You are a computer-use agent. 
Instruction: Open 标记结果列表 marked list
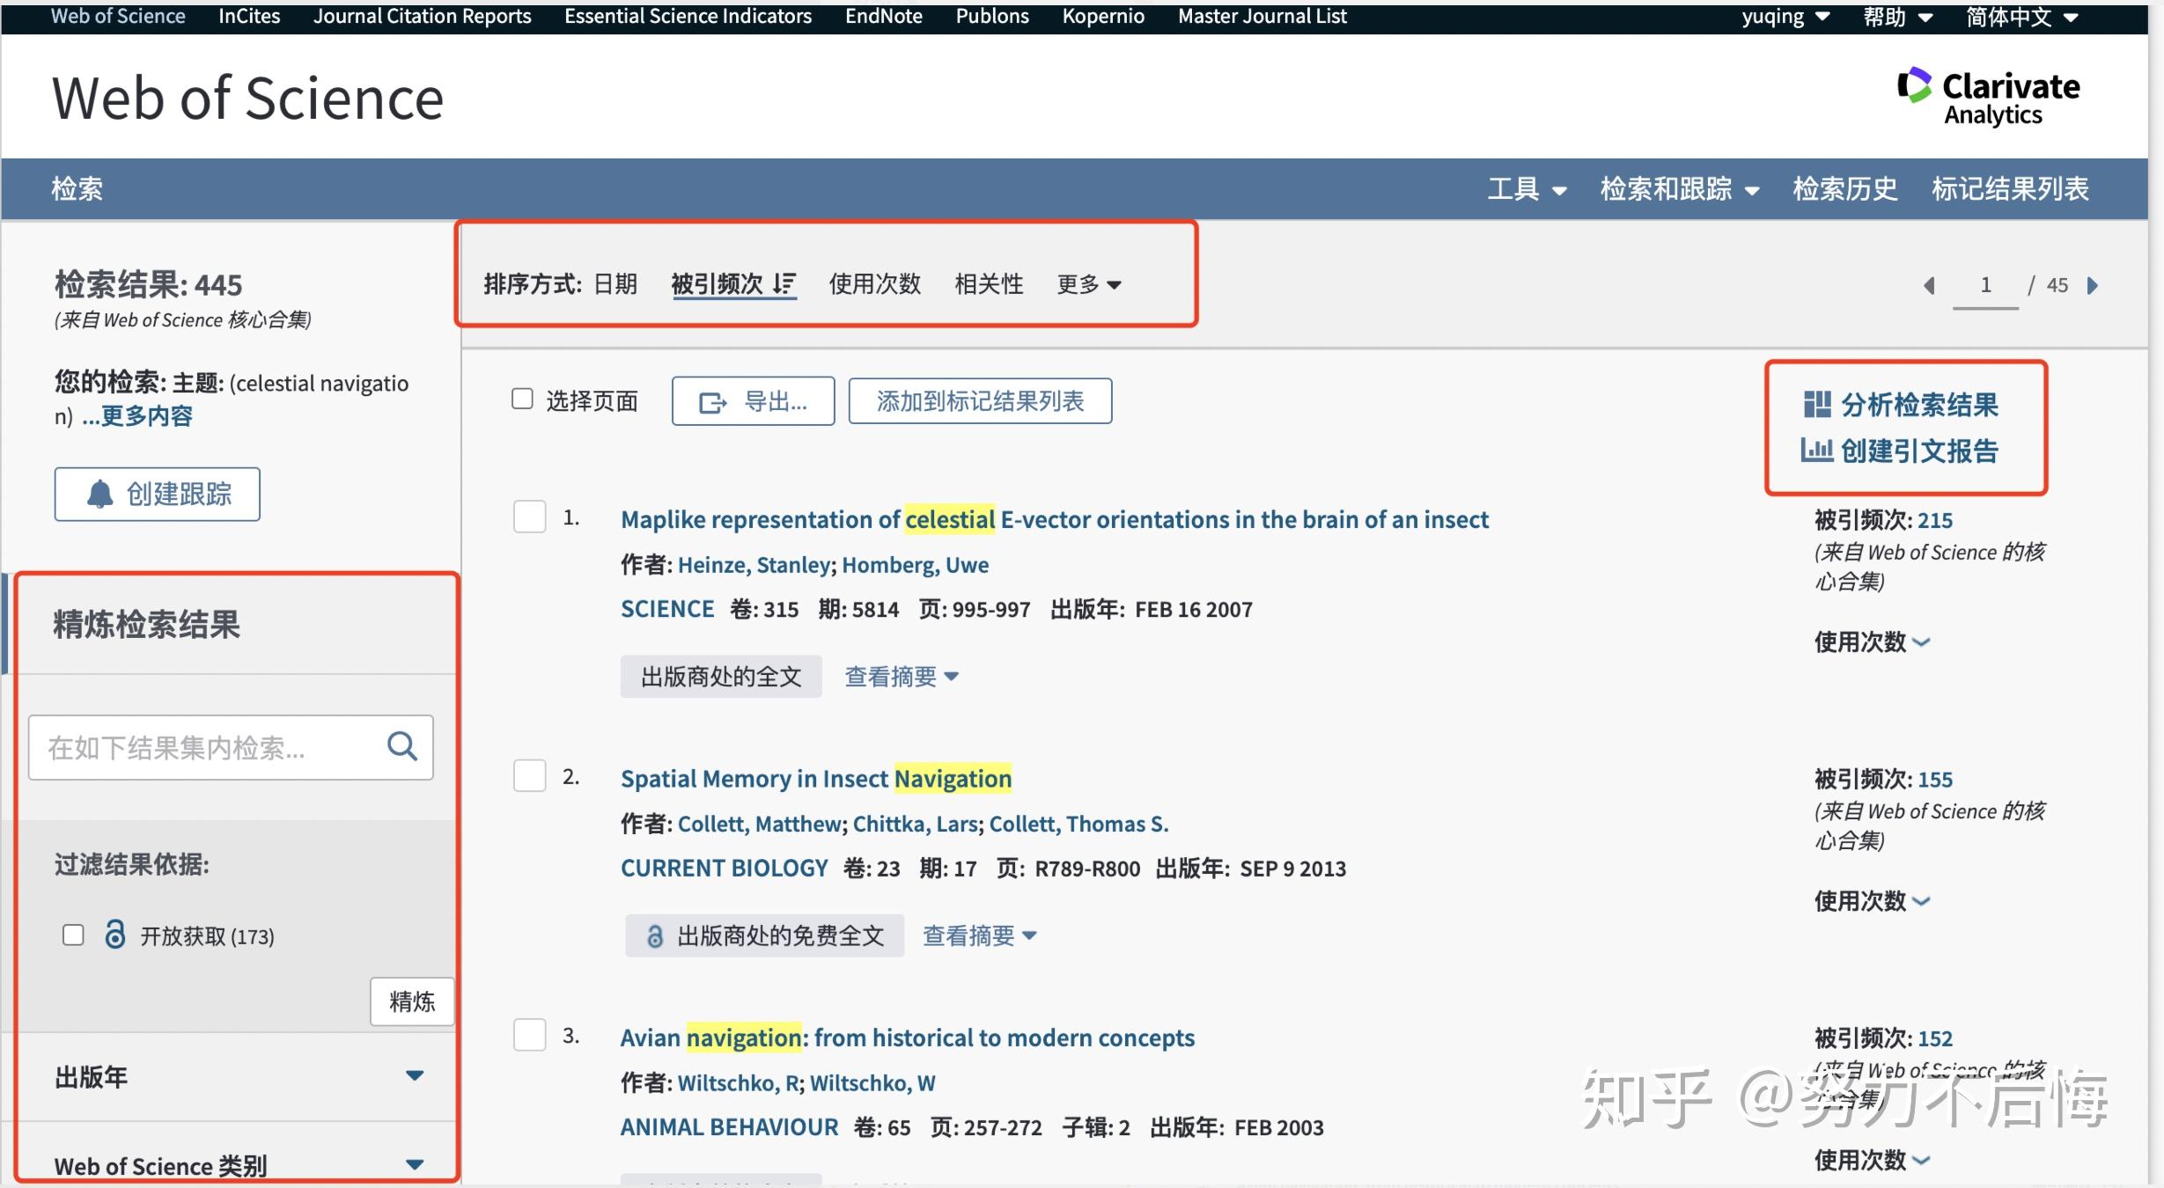(x=2010, y=188)
